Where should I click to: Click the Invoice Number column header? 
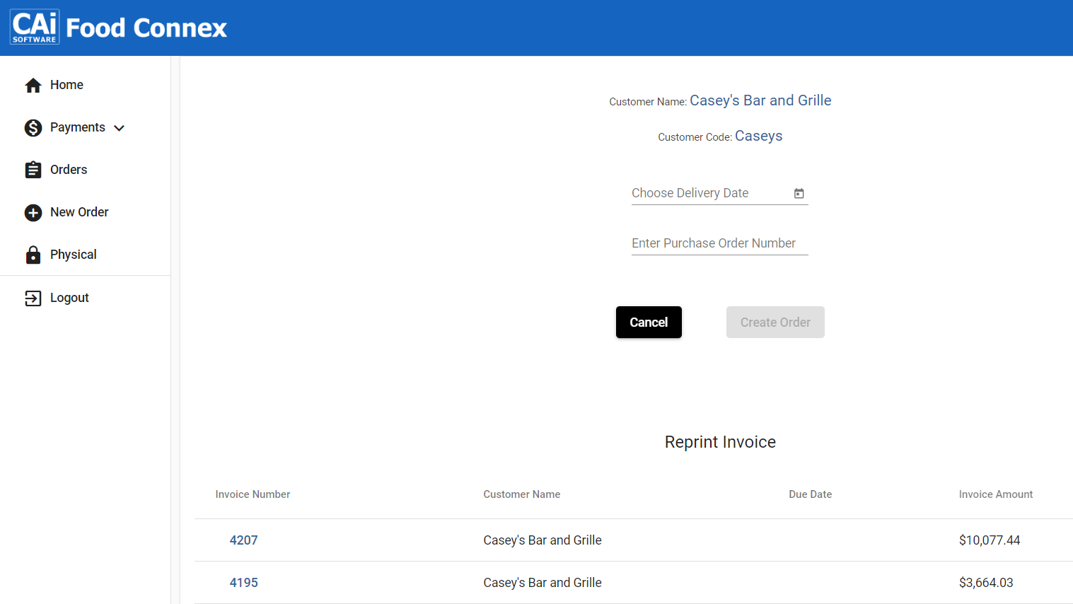pos(253,494)
